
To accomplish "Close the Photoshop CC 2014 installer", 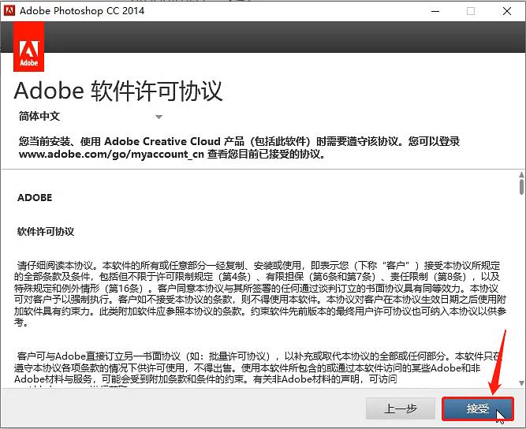I will 507,11.
